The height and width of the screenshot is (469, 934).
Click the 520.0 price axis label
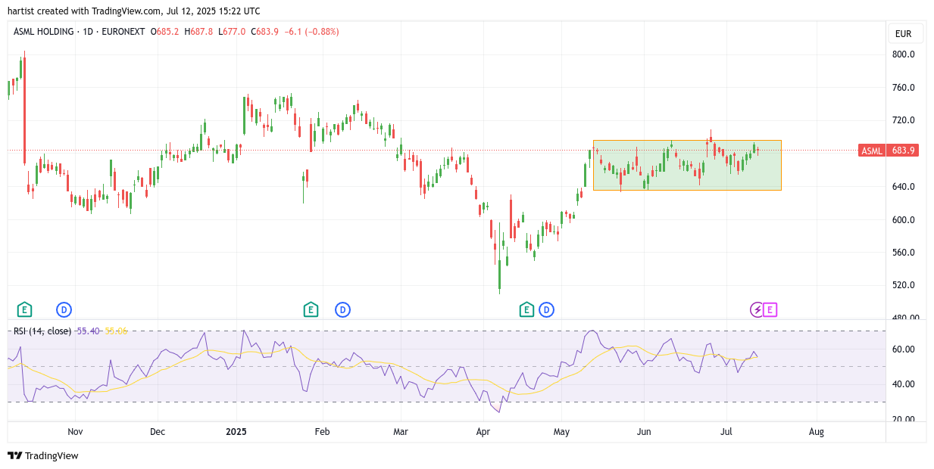[x=904, y=285]
